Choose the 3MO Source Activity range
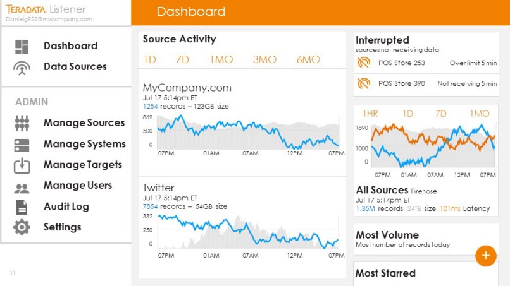 264,60
